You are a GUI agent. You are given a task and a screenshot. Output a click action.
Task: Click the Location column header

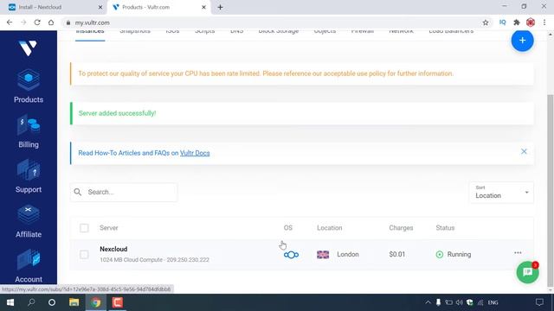(x=329, y=228)
